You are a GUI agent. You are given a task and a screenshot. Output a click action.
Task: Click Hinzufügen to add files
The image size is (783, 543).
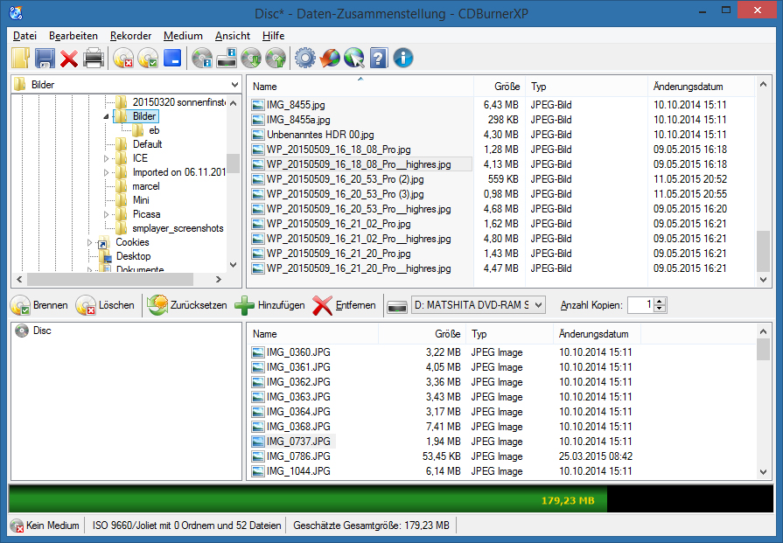click(x=269, y=305)
